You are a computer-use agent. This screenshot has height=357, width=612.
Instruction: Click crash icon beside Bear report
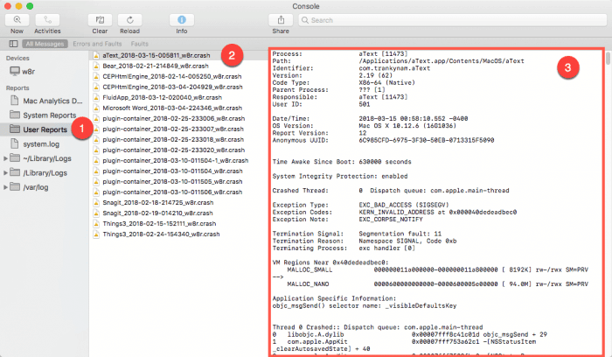[x=96, y=66]
